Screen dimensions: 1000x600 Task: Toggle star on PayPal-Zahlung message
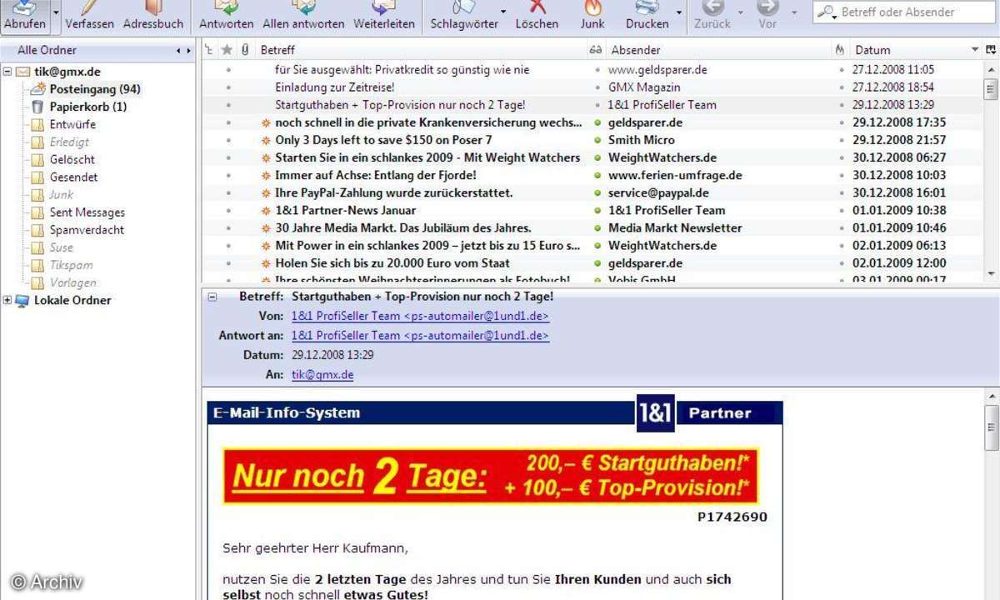tap(227, 192)
